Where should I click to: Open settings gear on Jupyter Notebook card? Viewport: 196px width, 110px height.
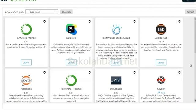[44, 72]
